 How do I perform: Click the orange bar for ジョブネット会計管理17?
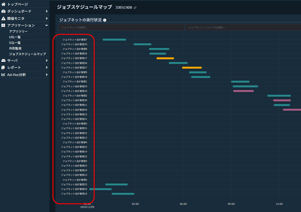165,58
